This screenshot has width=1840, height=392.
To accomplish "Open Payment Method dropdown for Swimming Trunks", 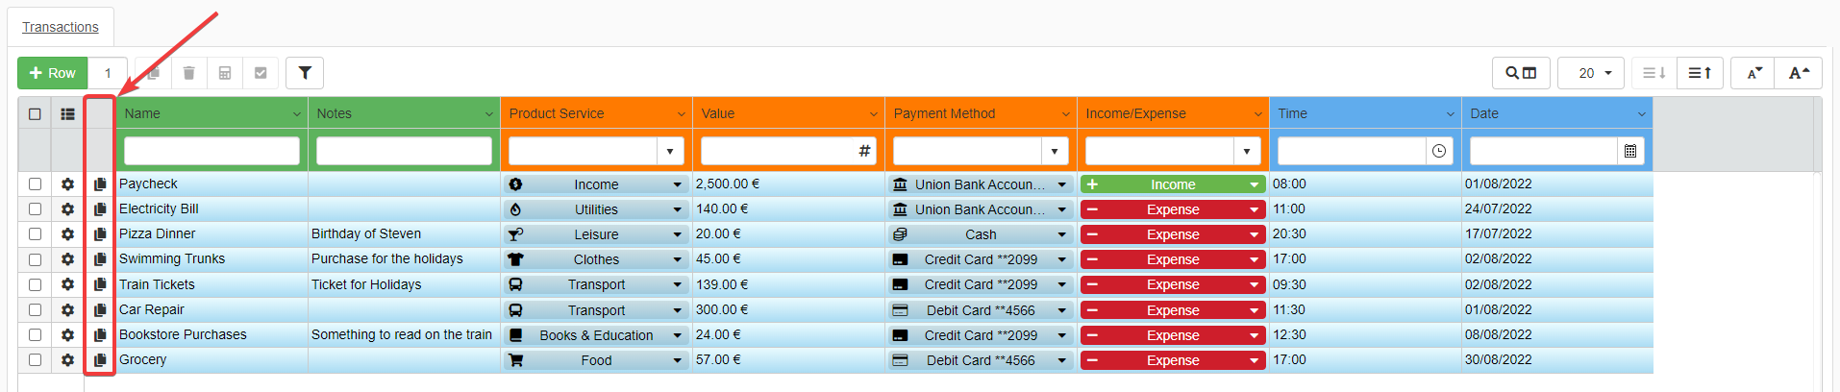I will click(1061, 259).
